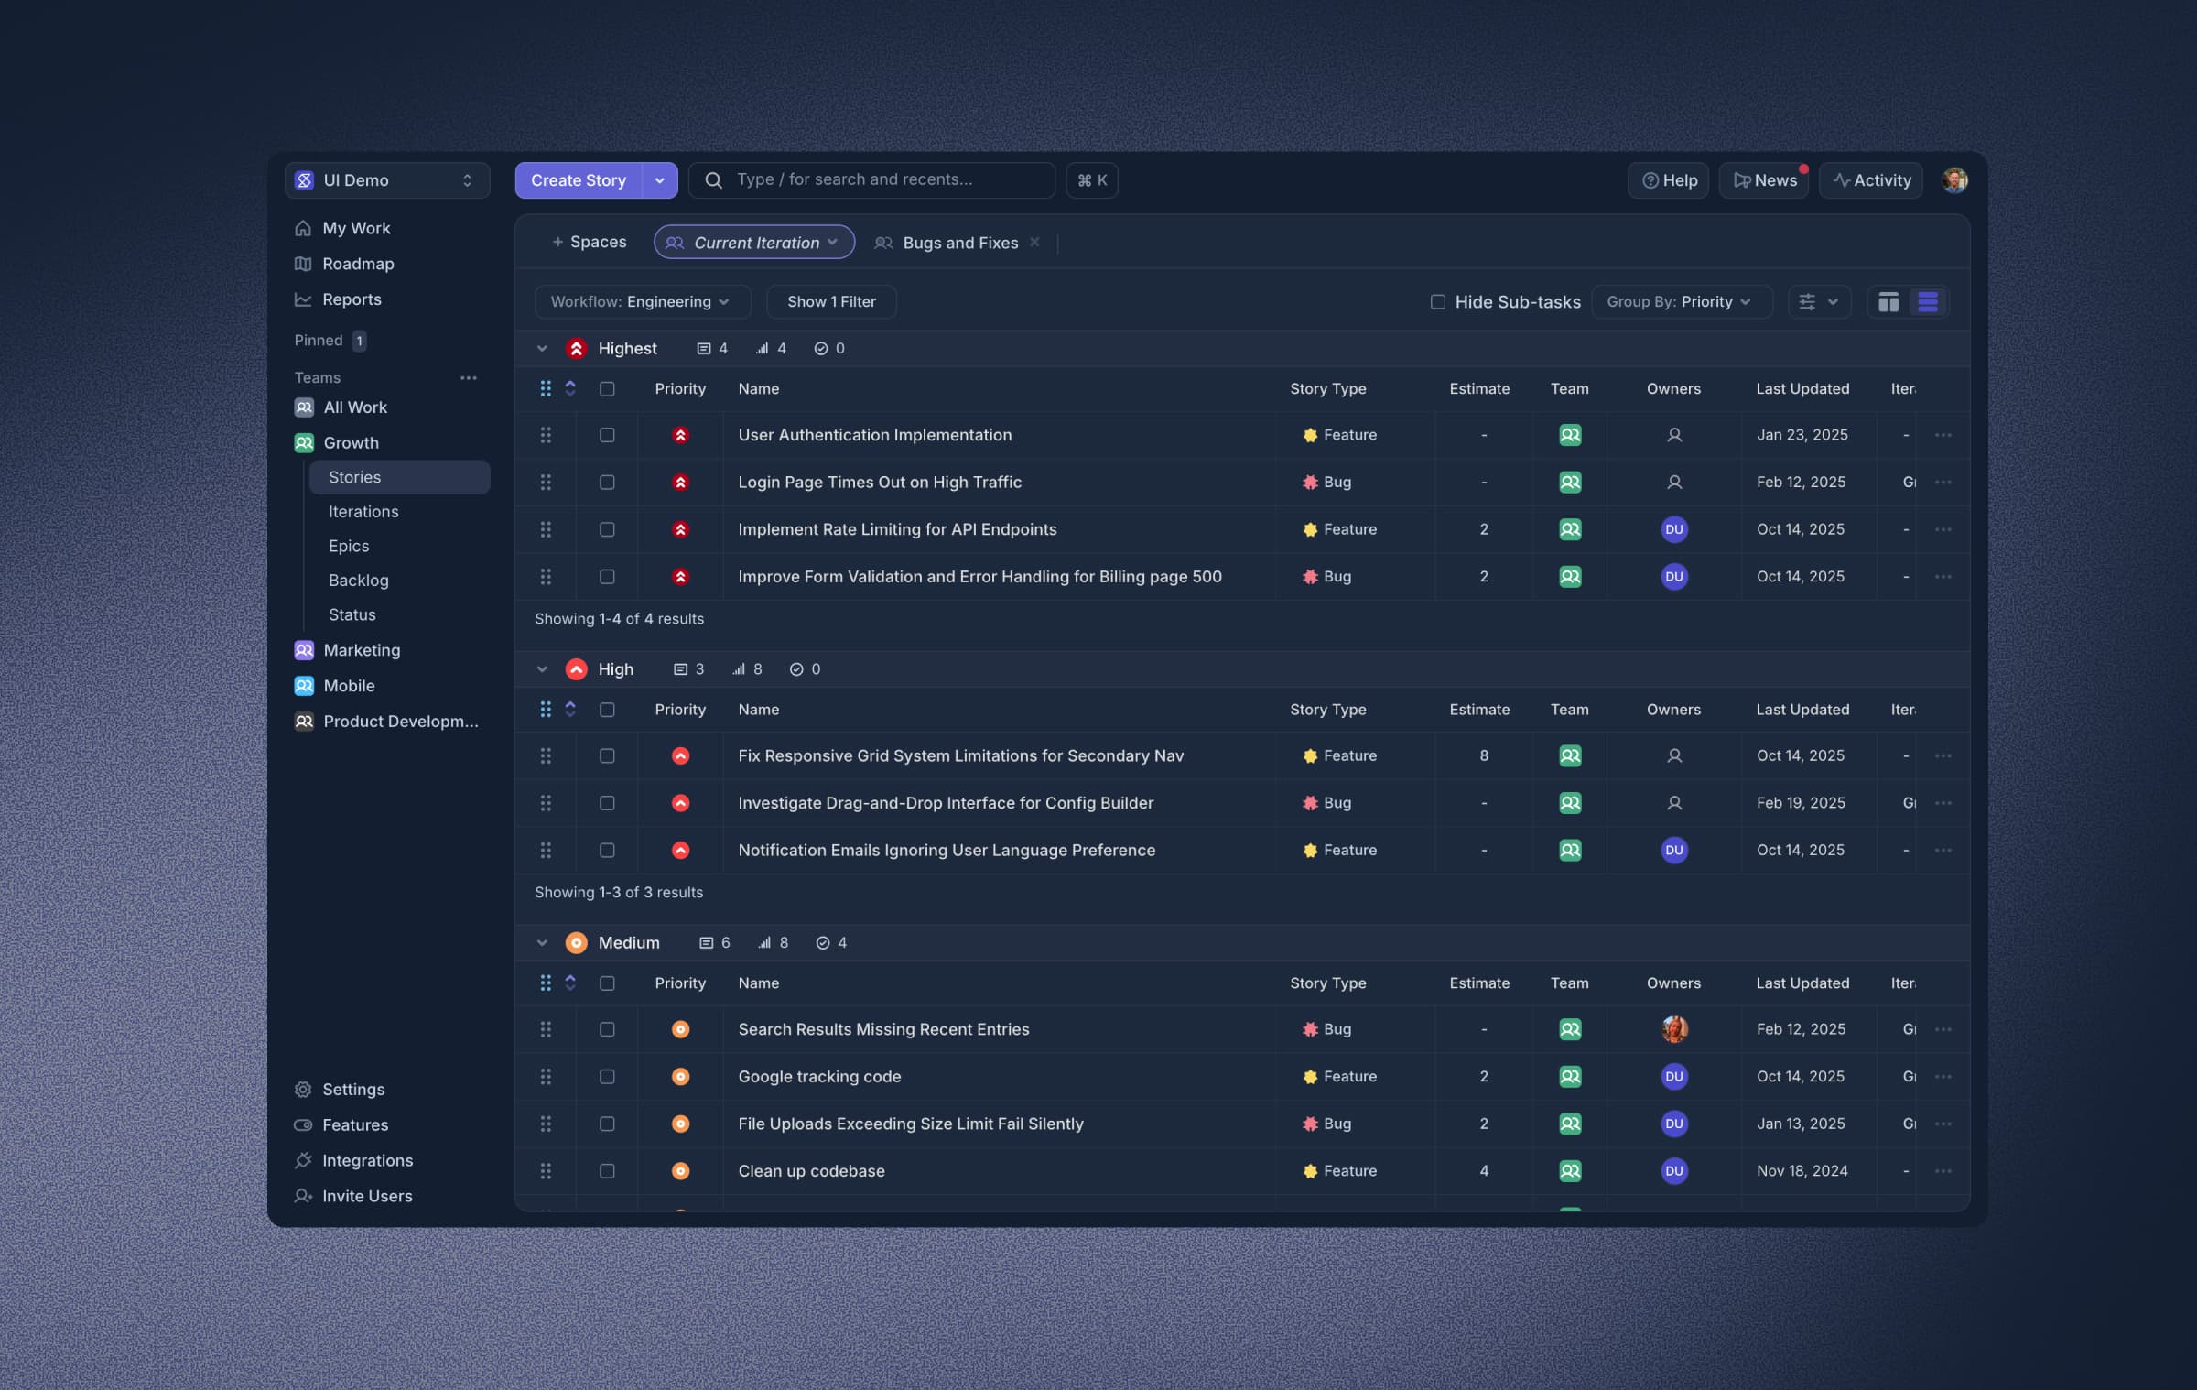Open Iterations under the Growth team

(x=363, y=512)
